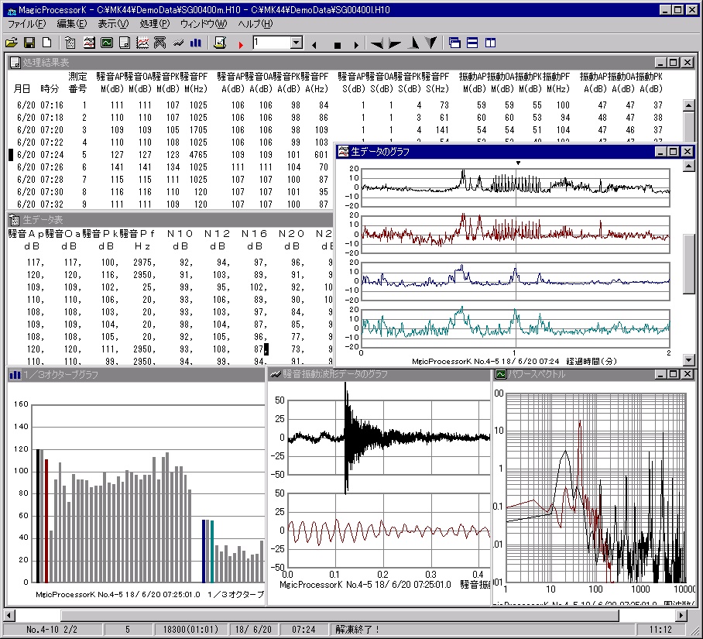Click the Save floppy disk icon
The image size is (703, 639).
click(29, 43)
